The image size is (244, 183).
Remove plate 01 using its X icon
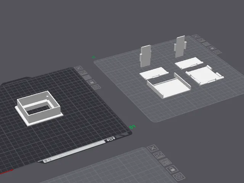79,68
